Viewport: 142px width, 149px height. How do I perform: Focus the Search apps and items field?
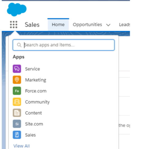pyautogui.click(x=64, y=45)
